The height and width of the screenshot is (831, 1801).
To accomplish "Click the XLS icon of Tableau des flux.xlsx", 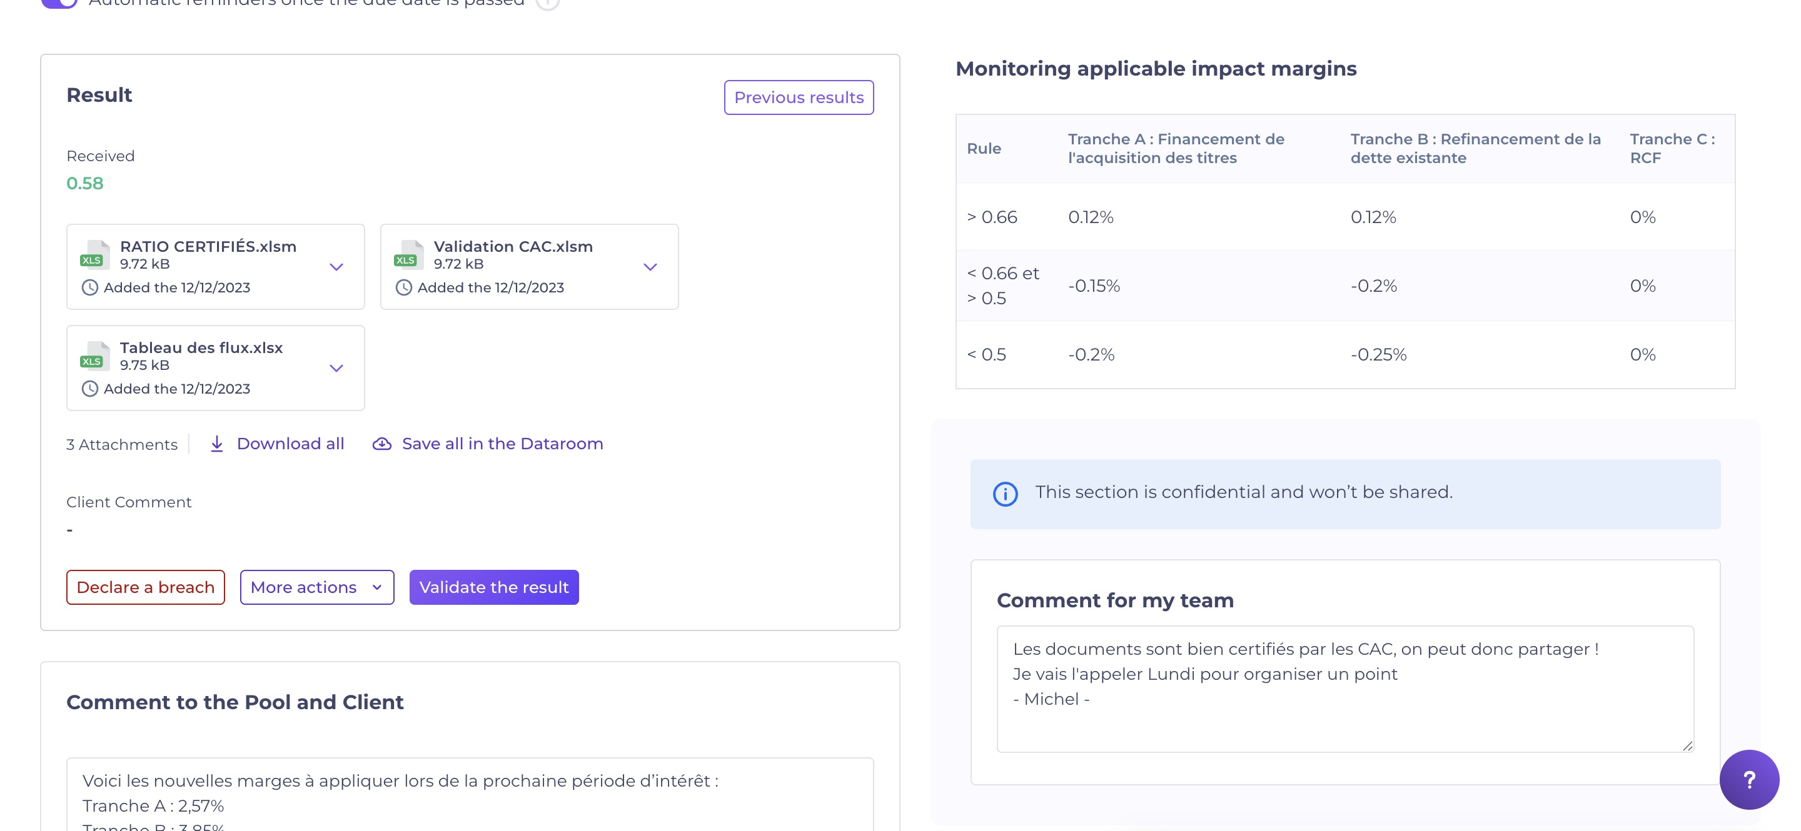I will click(x=94, y=356).
